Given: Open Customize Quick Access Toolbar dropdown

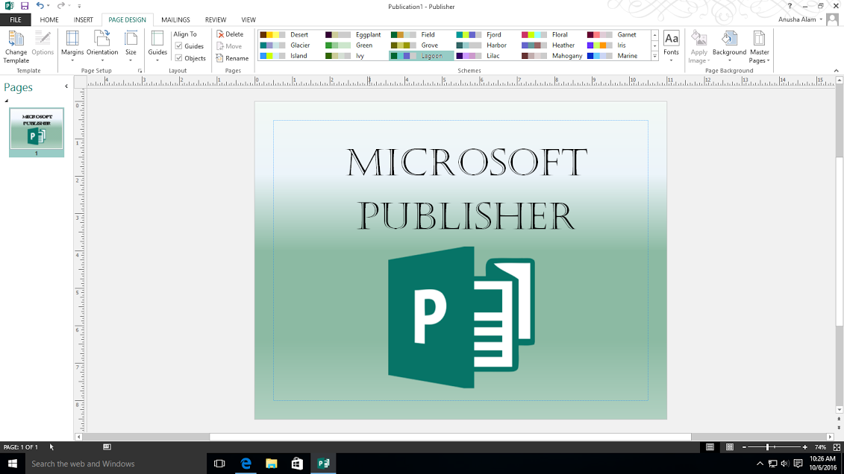Looking at the screenshot, I should click(x=79, y=6).
